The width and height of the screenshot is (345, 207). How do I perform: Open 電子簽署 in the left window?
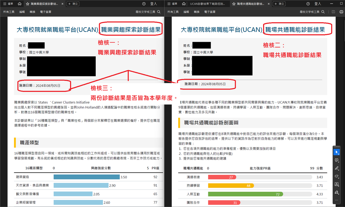pyautogui.click(x=46, y=12)
